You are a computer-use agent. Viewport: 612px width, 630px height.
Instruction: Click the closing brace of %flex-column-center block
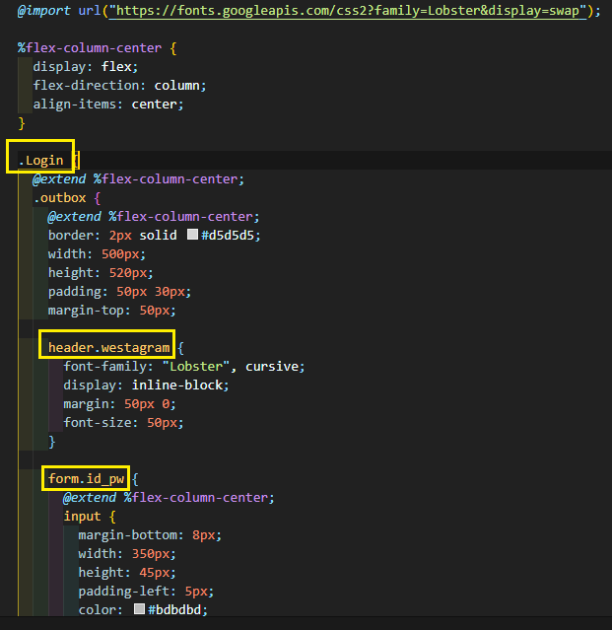22,123
